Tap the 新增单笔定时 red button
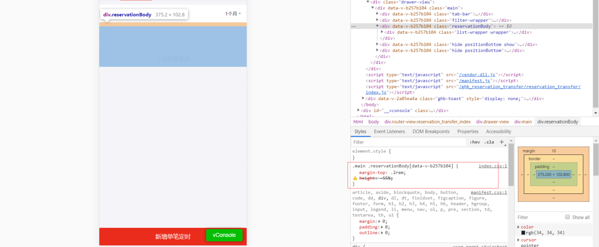The height and width of the screenshot is (247, 599). point(173,236)
